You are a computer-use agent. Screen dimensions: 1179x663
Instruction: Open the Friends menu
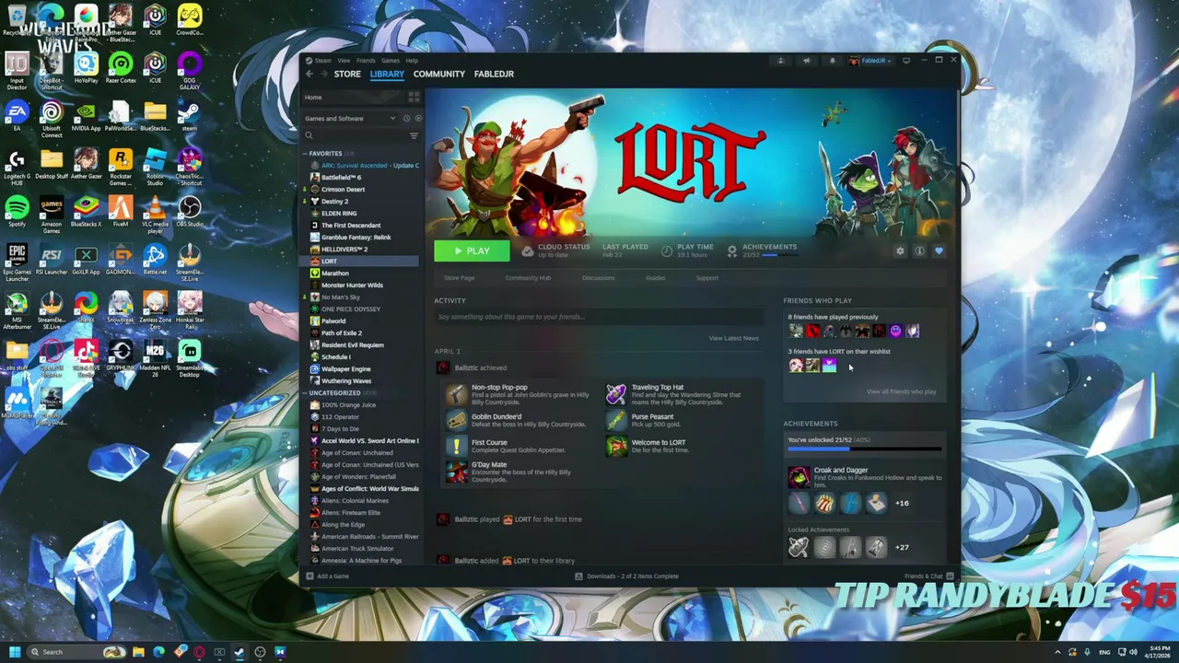(x=366, y=61)
